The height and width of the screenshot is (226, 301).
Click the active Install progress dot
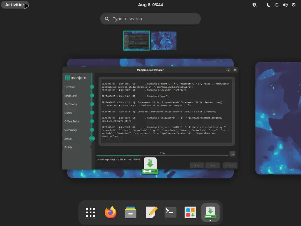92,138
